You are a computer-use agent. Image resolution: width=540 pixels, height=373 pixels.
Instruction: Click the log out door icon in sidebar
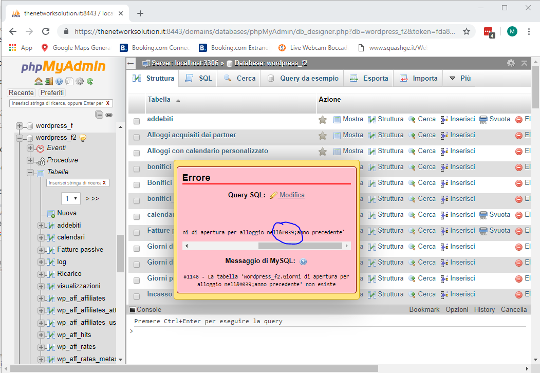tap(49, 81)
